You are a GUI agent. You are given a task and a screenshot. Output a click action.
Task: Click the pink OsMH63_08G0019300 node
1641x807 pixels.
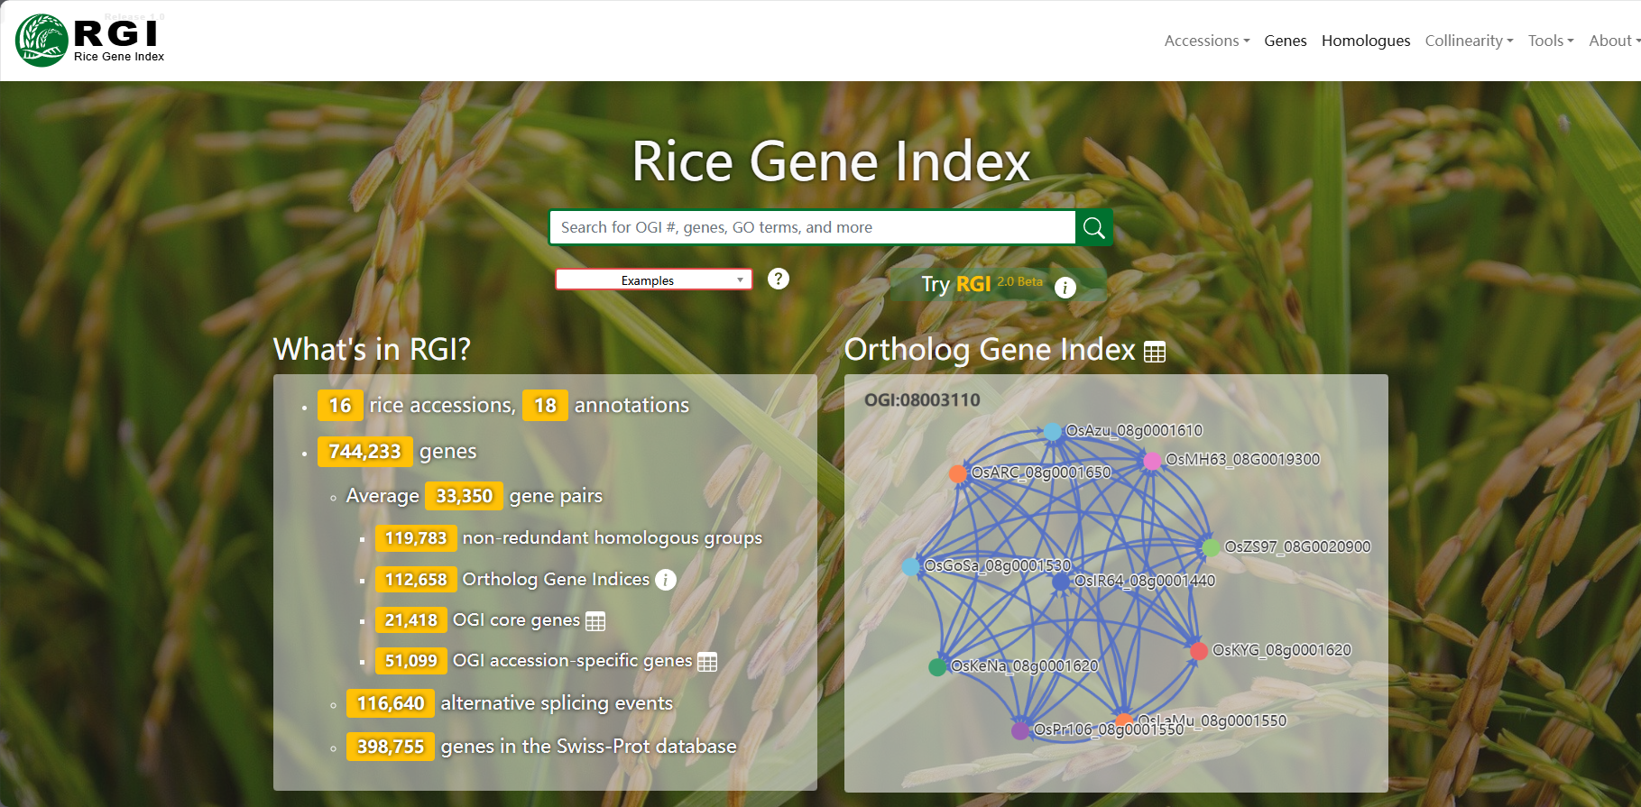click(1152, 461)
